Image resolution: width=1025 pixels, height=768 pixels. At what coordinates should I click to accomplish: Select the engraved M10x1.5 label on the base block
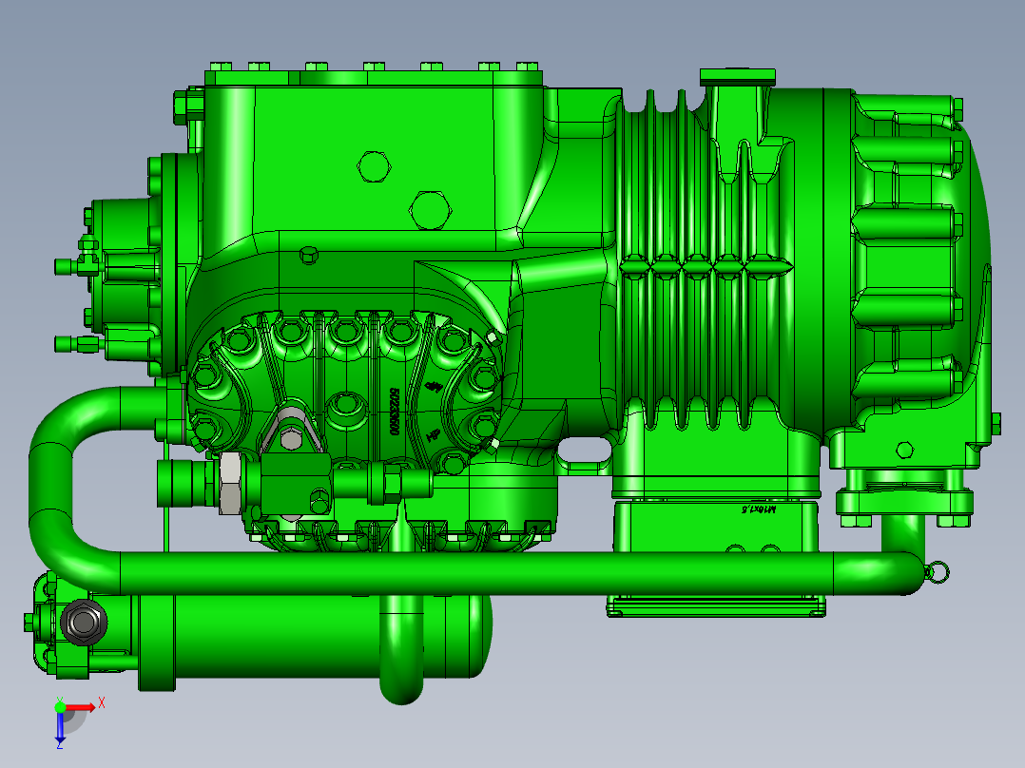(759, 509)
